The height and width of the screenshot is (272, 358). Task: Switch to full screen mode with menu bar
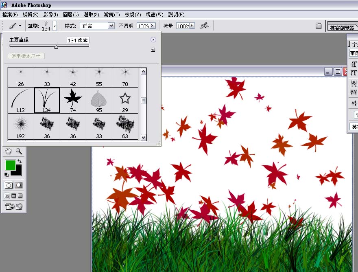[13, 196]
